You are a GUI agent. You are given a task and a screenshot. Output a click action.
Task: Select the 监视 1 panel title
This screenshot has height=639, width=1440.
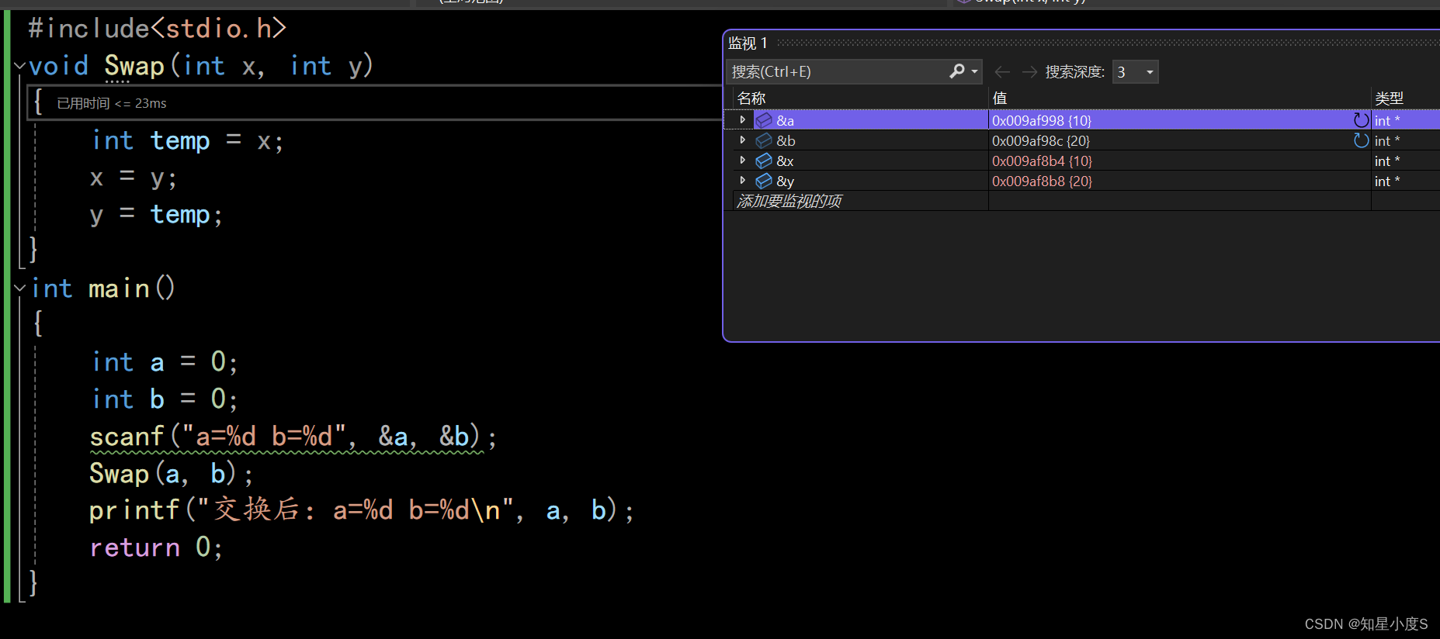[x=748, y=43]
